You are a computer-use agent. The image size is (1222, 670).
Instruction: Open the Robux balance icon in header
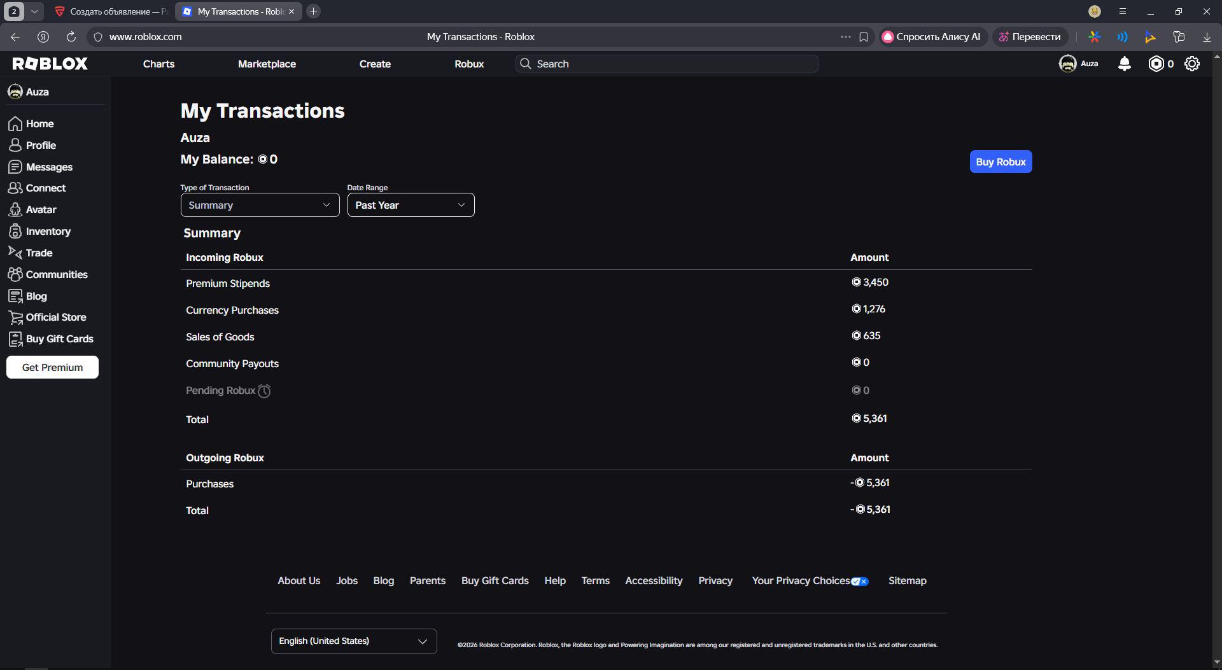pyautogui.click(x=1156, y=64)
